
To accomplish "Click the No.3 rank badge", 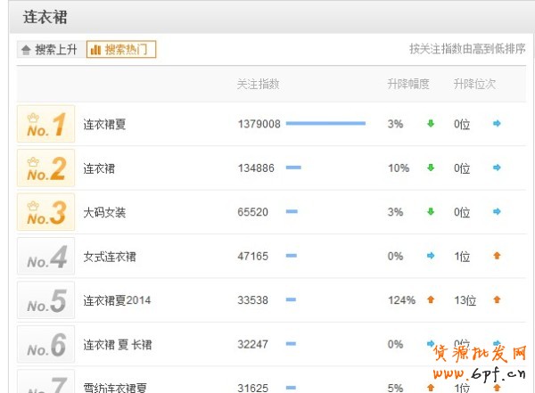I will [45, 212].
